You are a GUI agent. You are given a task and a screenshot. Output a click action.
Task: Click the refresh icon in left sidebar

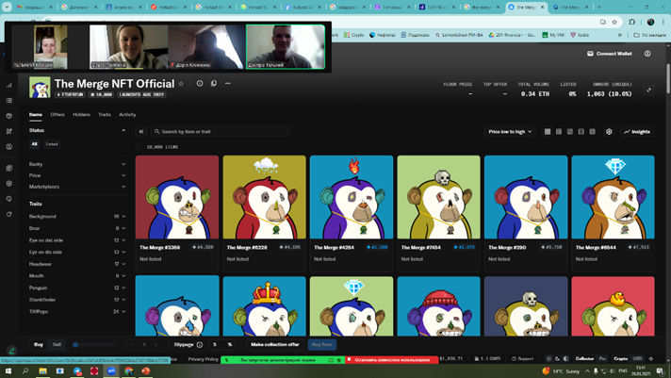pyautogui.click(x=9, y=214)
